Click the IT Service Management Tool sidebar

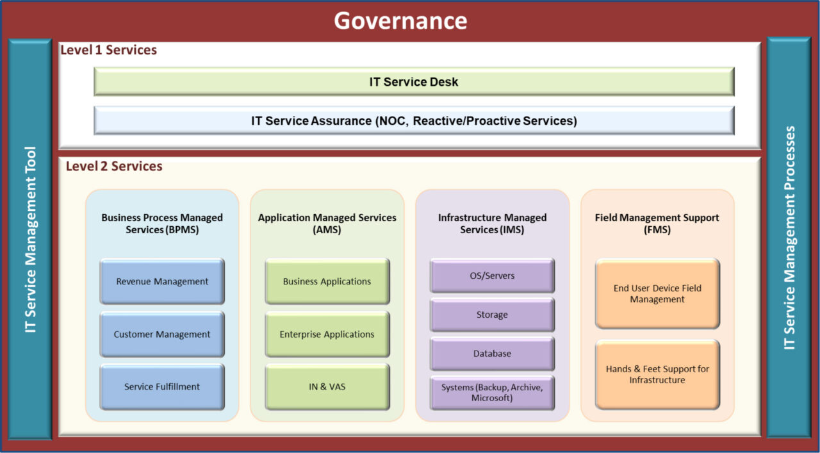point(28,240)
